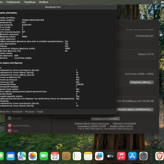Open System Settings from the Dock
This screenshot has width=164, height=164.
[x=143, y=156]
